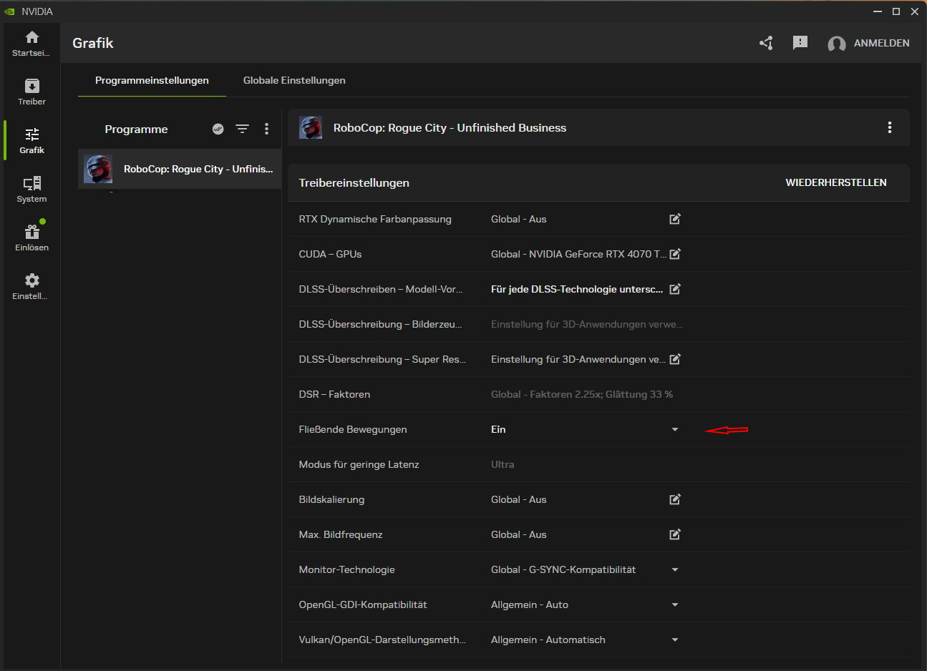Click the WIEDERHERSTELLEN button

[836, 182]
